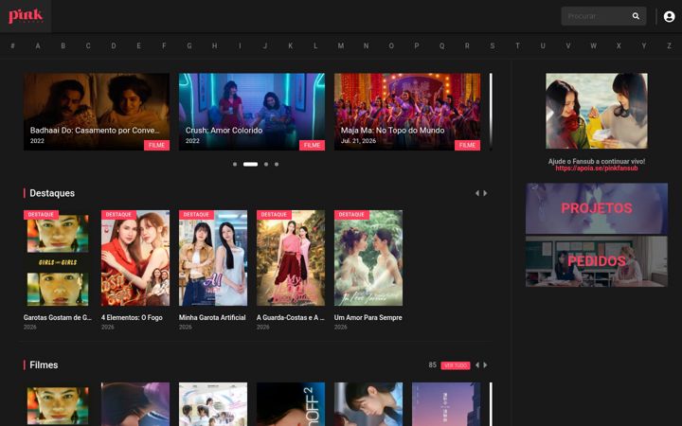The width and height of the screenshot is (682, 426).
Task: Open Crush: Amor Colorido slide
Action: click(x=252, y=112)
